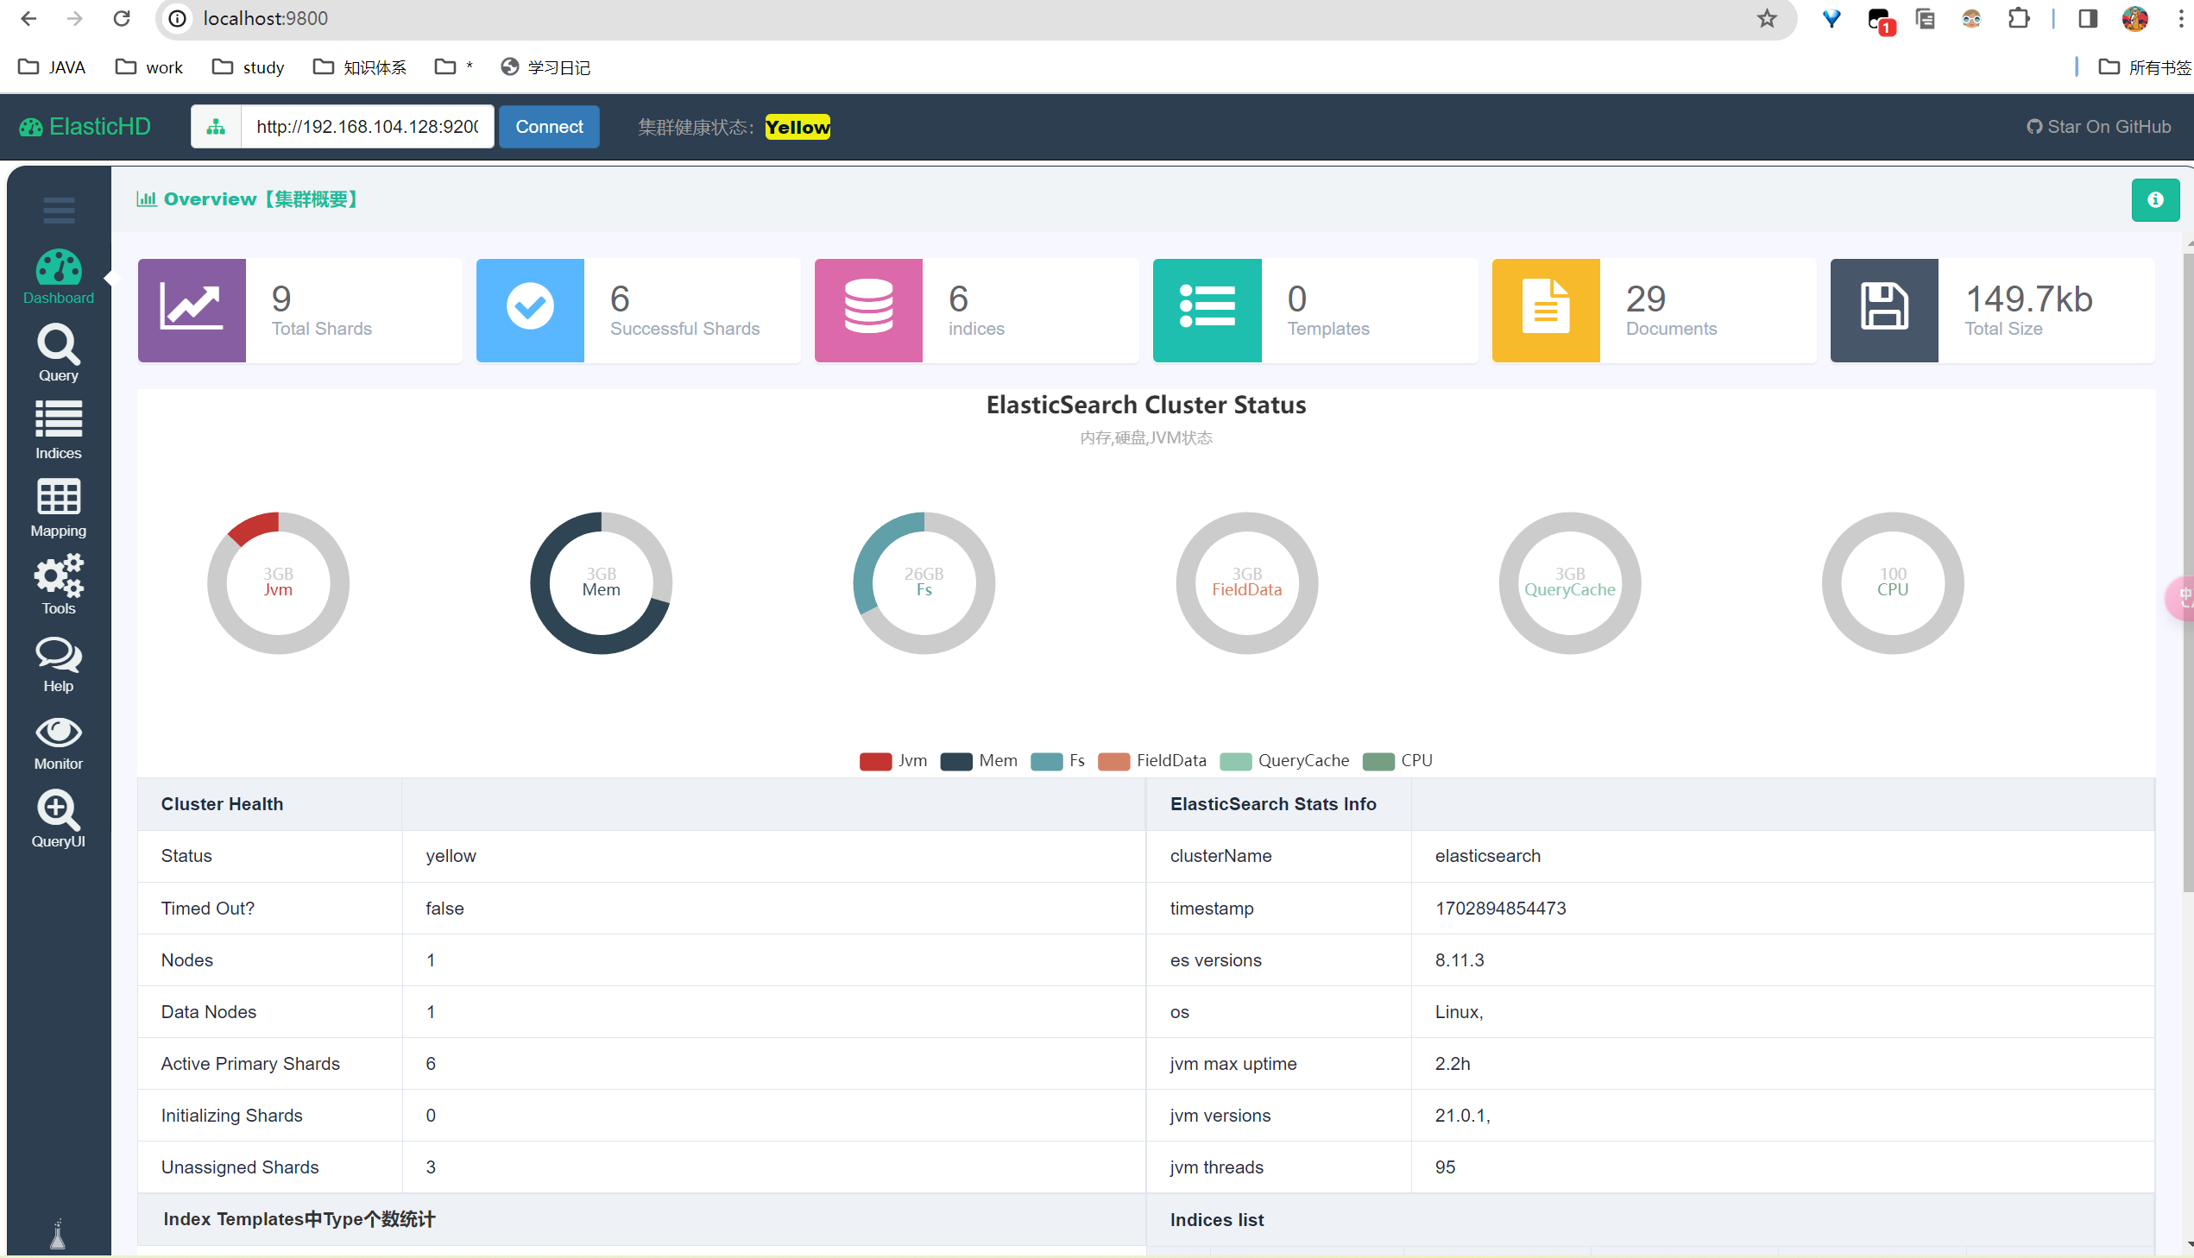The height and width of the screenshot is (1258, 2194).
Task: Open the browser three-dot menu
Action: [x=2180, y=18]
